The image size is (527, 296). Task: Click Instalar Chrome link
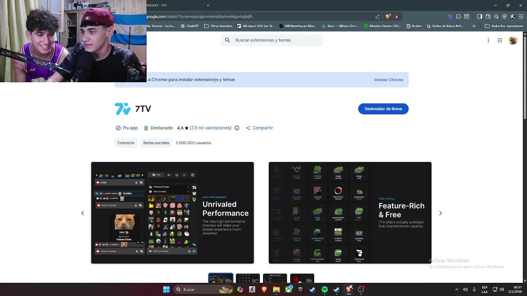[x=389, y=80]
